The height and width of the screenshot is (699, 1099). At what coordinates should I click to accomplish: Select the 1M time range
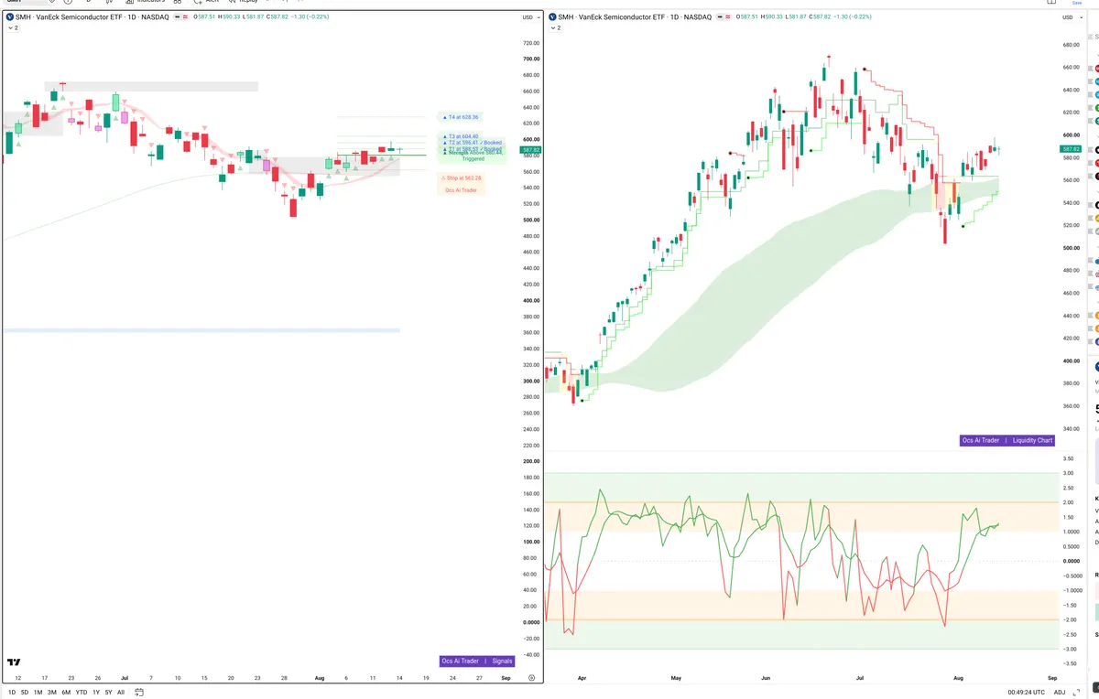coord(38,692)
